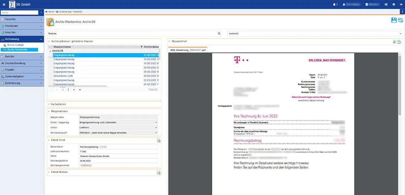The width and height of the screenshot is (405, 195).
Task: Click the print icon in Mappeninhalt panel
Action: 399,42
